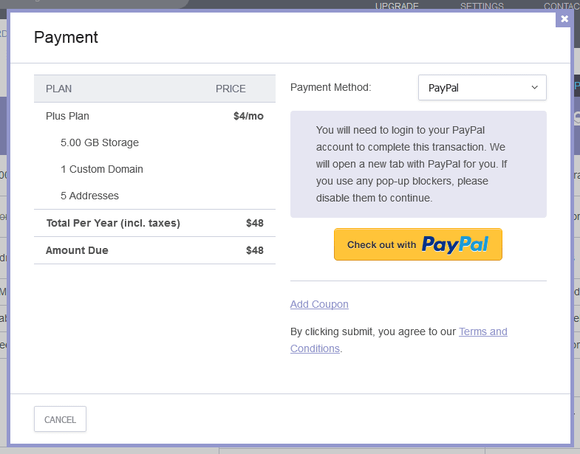Click the CANCEL button
Image resolution: width=580 pixels, height=454 pixels.
[x=60, y=419]
